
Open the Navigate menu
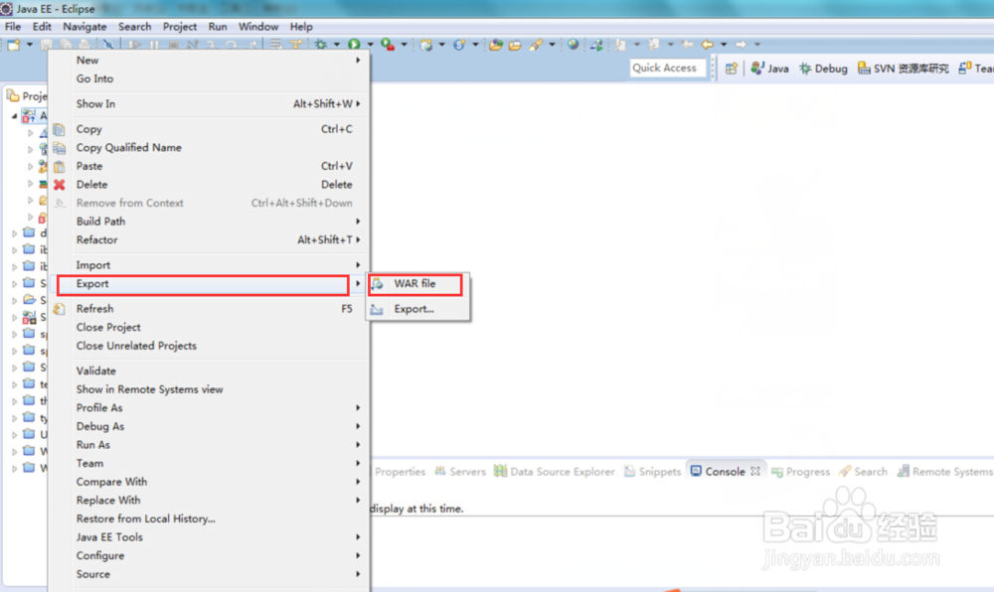point(84,27)
